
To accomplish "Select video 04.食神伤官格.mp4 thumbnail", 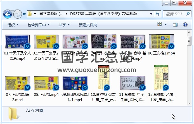I will (x=104, y=42).
